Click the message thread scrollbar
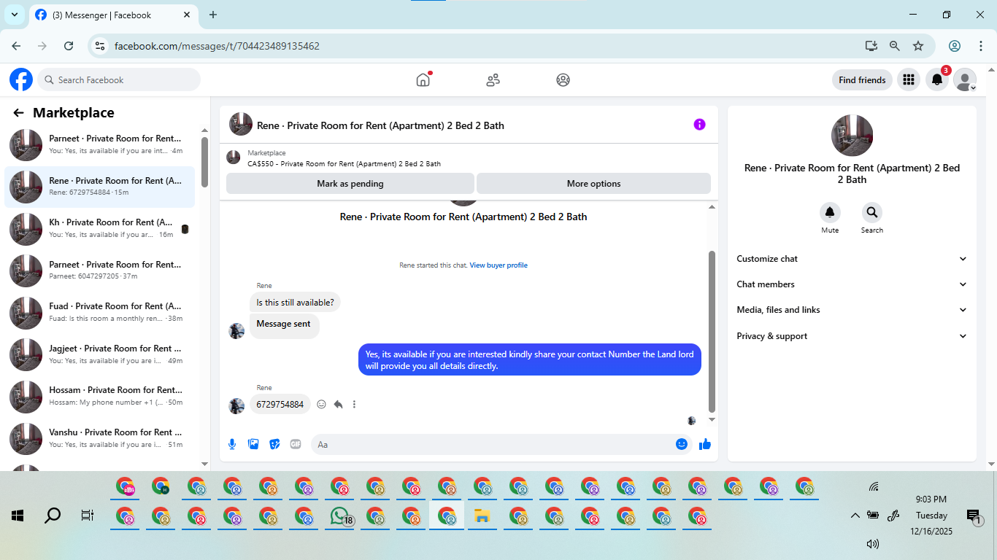The image size is (997, 560). [x=712, y=332]
